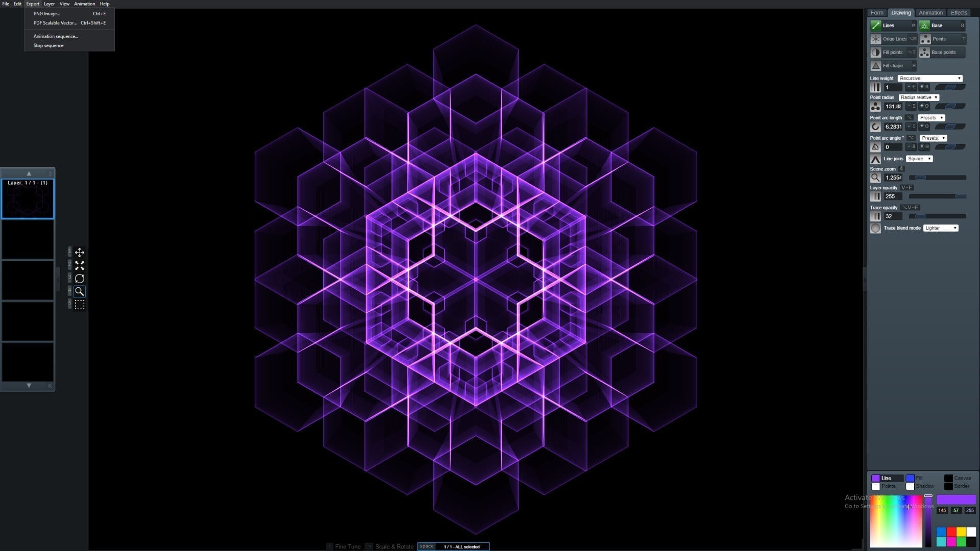This screenshot has width=980, height=551.
Task: Toggle Lines drawing mode
Action: click(893, 26)
